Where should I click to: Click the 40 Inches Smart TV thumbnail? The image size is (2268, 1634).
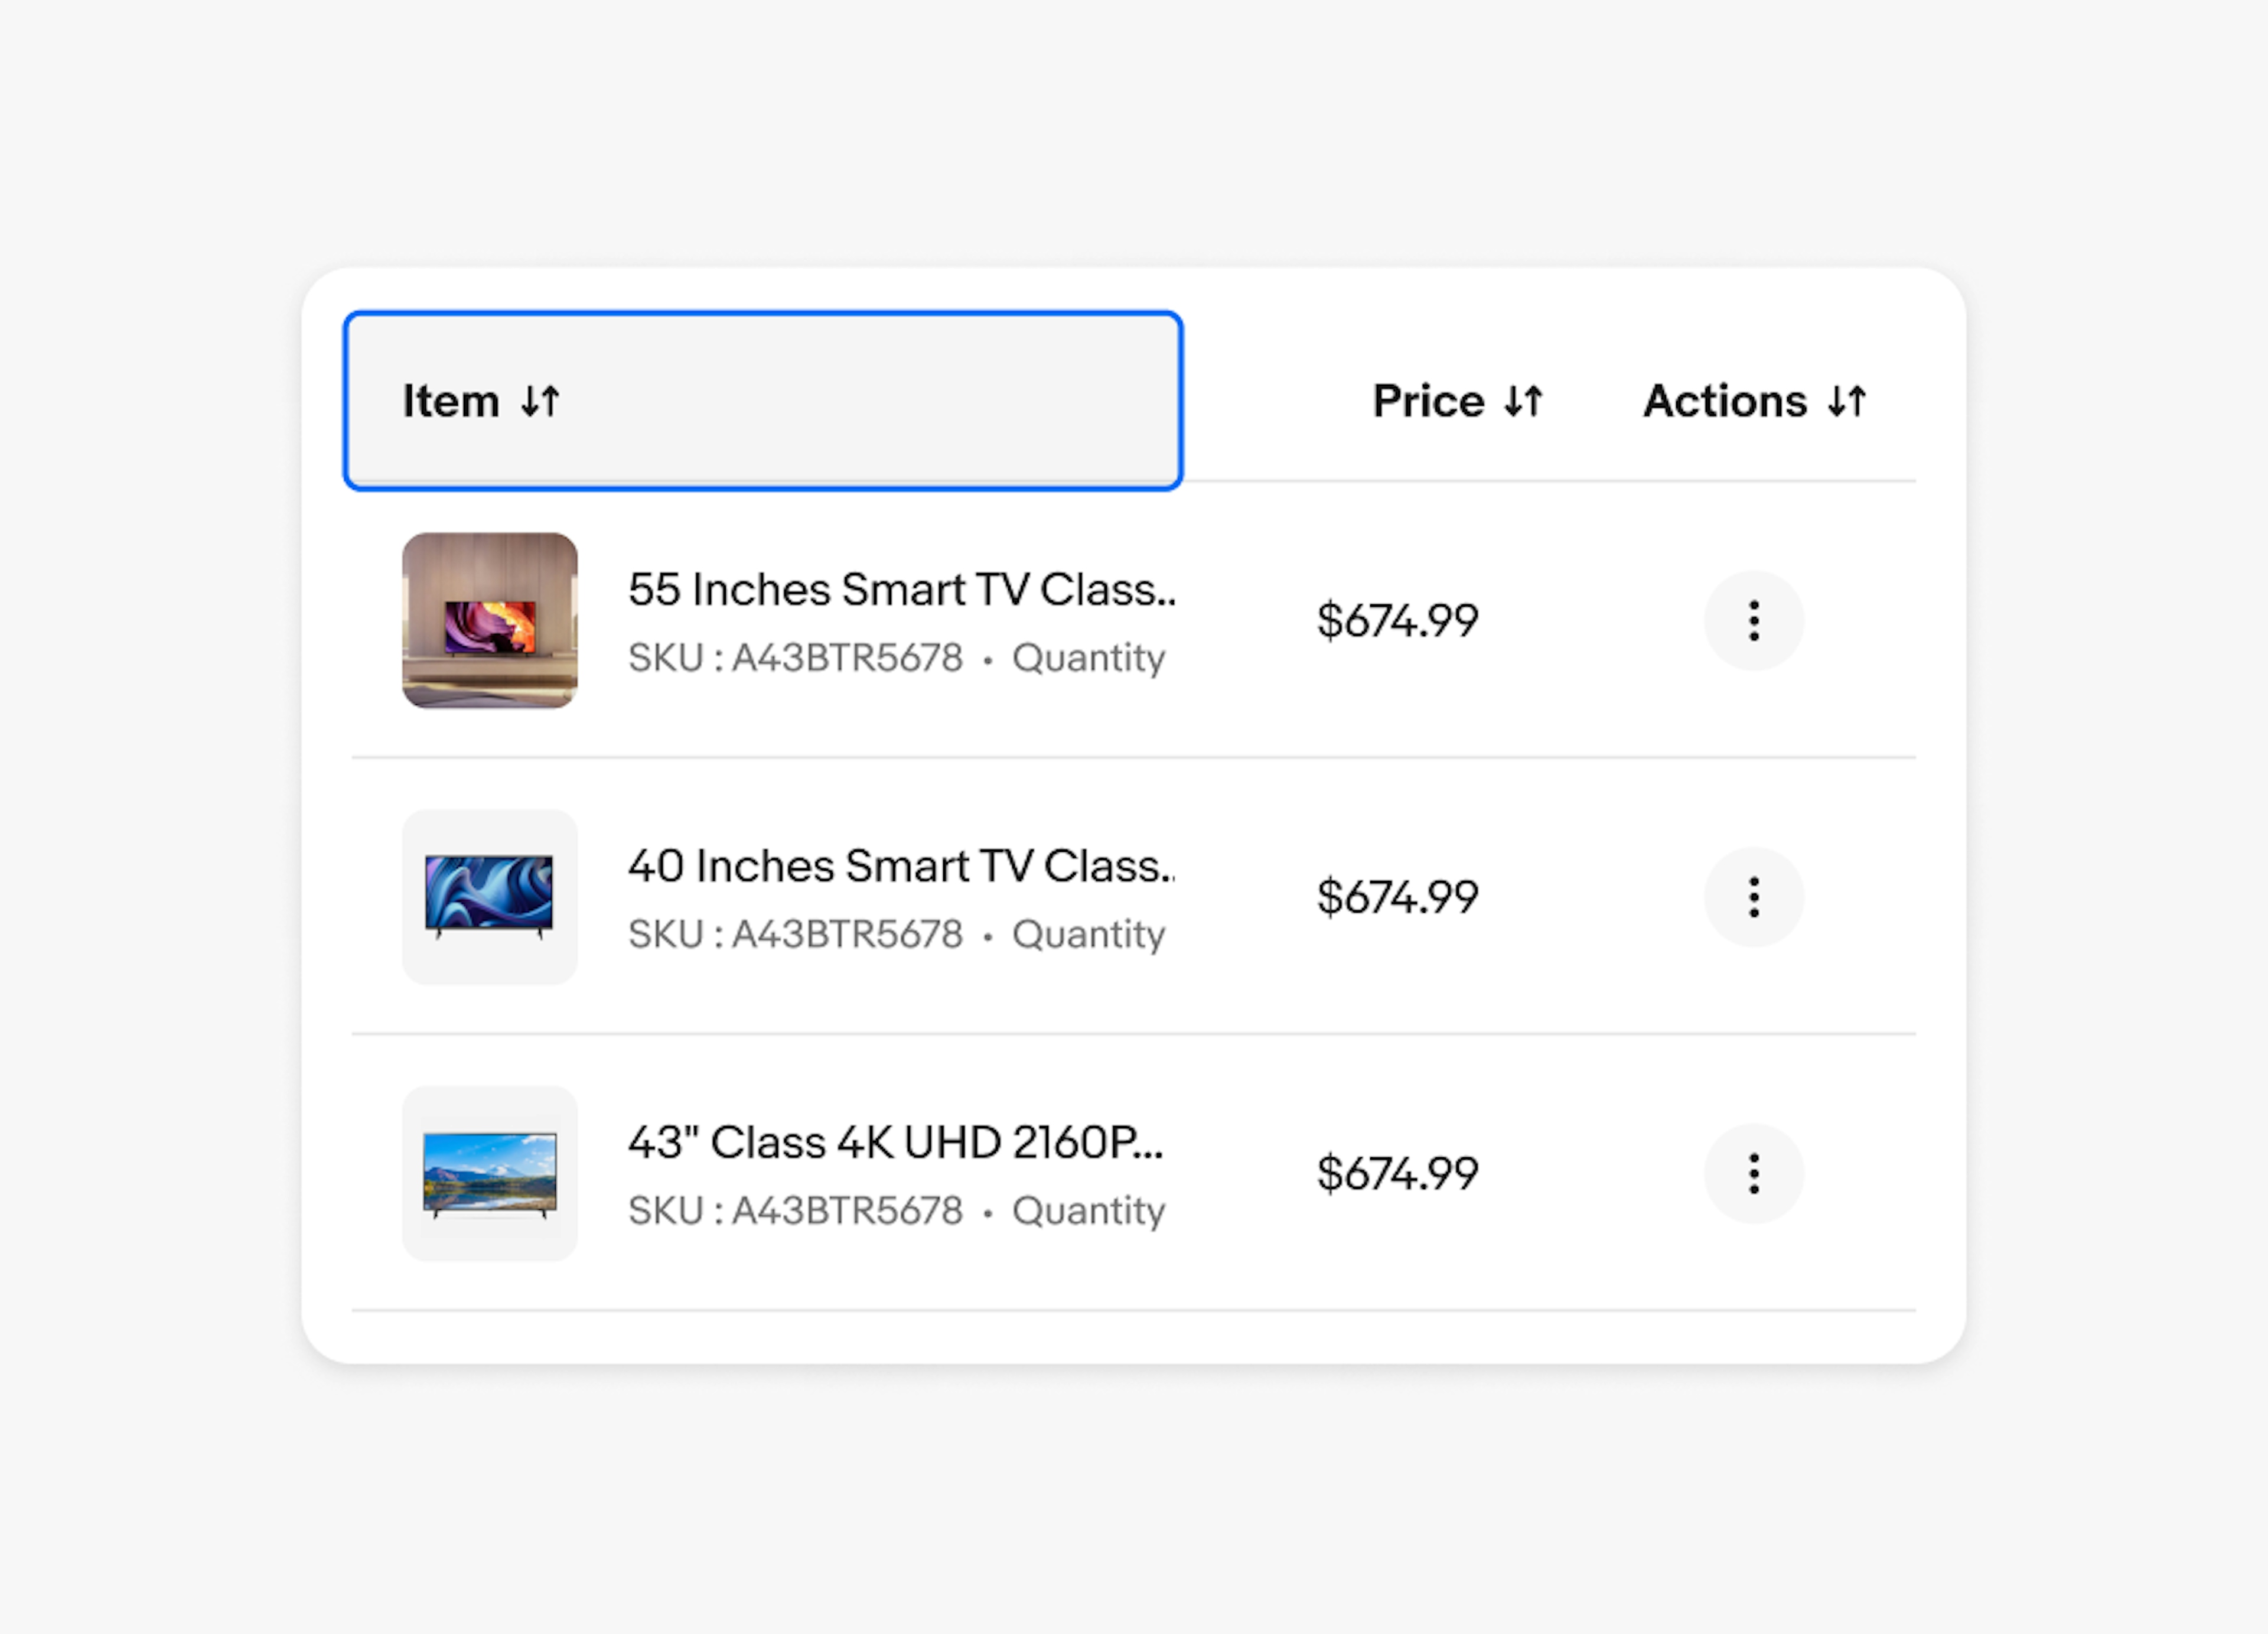(490, 897)
